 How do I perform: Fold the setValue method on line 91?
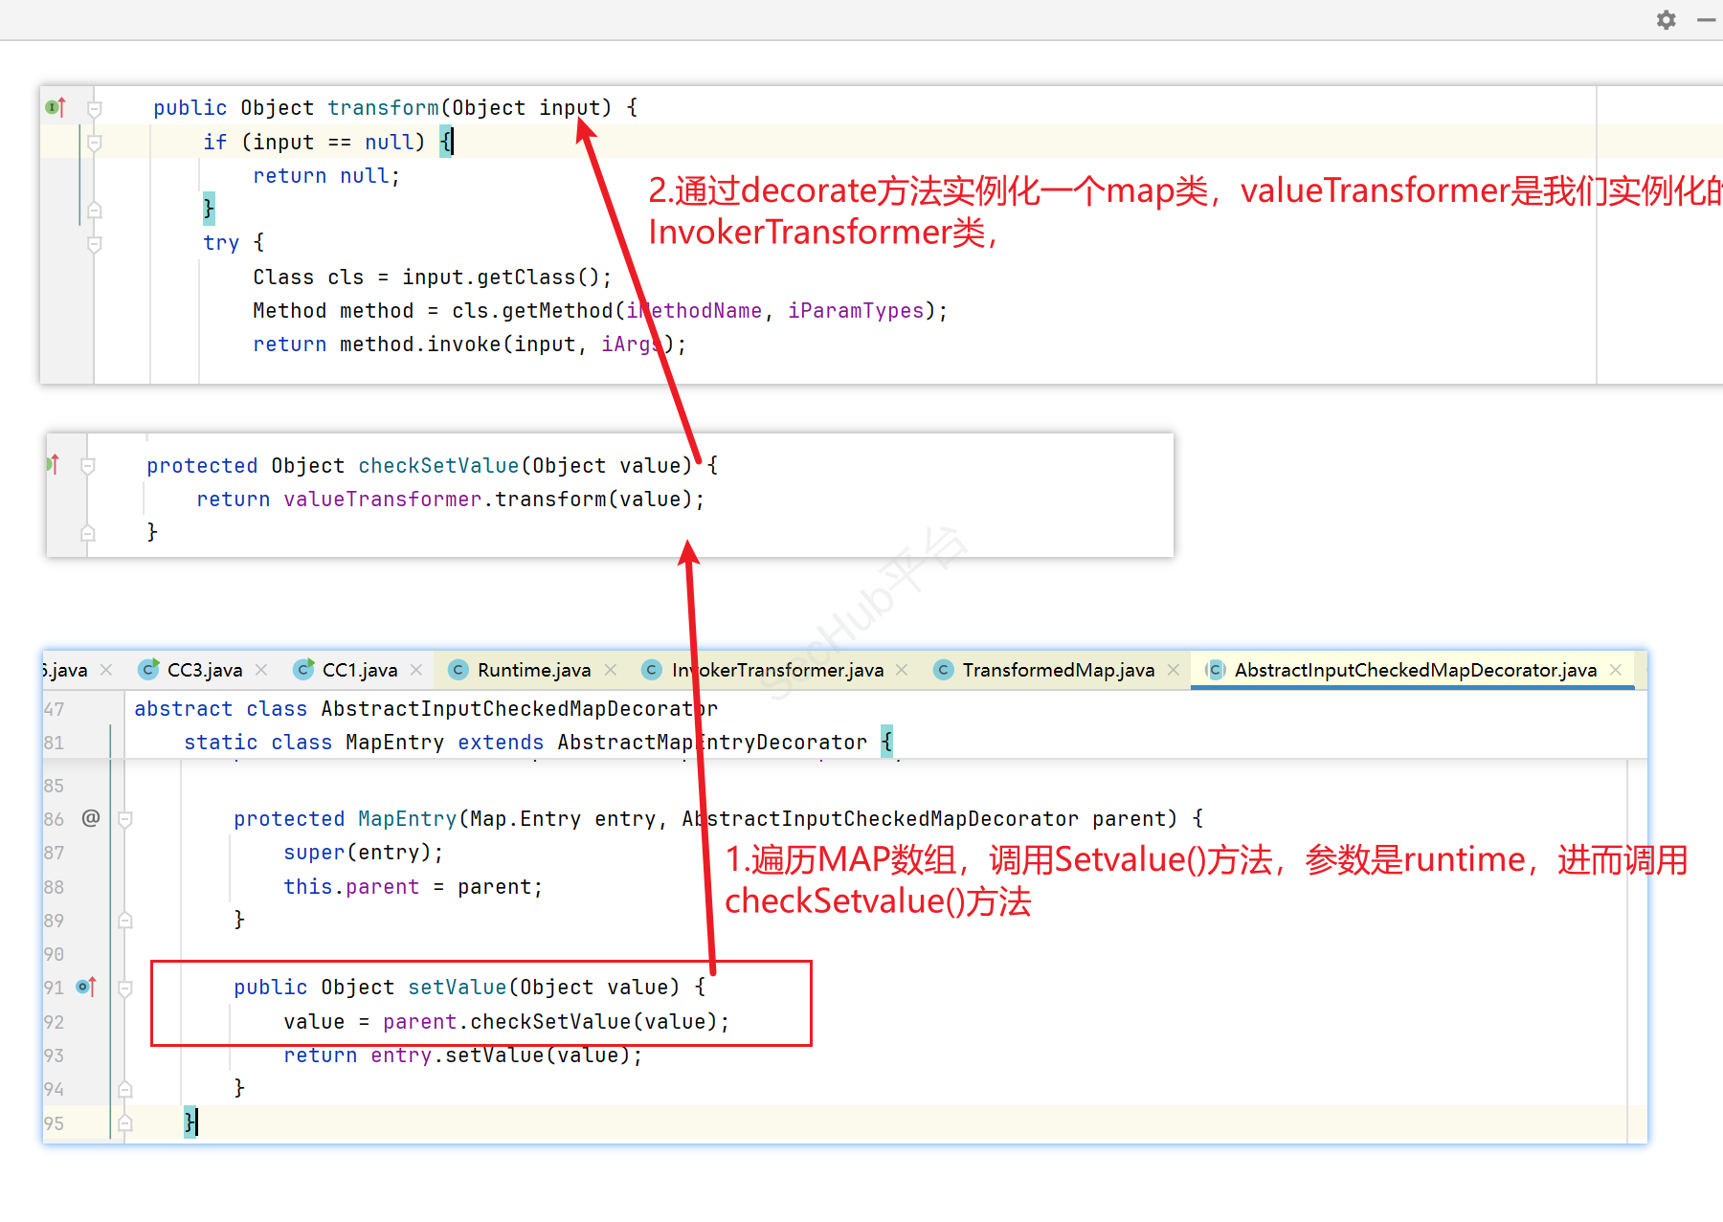click(125, 988)
